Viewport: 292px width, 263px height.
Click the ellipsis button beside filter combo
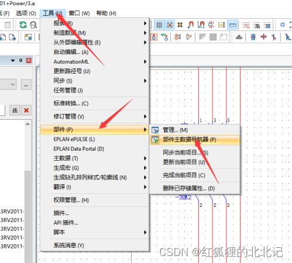26,85
